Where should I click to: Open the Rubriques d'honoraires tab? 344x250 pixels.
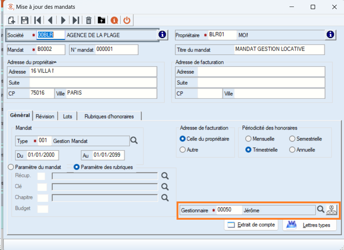[x=109, y=116]
